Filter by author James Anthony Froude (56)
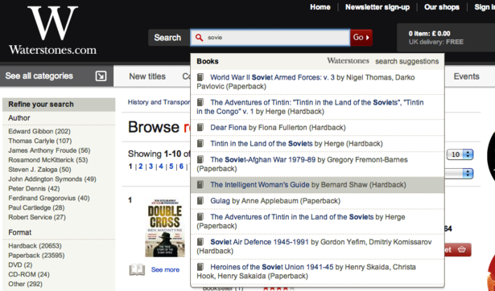 (x=49, y=150)
